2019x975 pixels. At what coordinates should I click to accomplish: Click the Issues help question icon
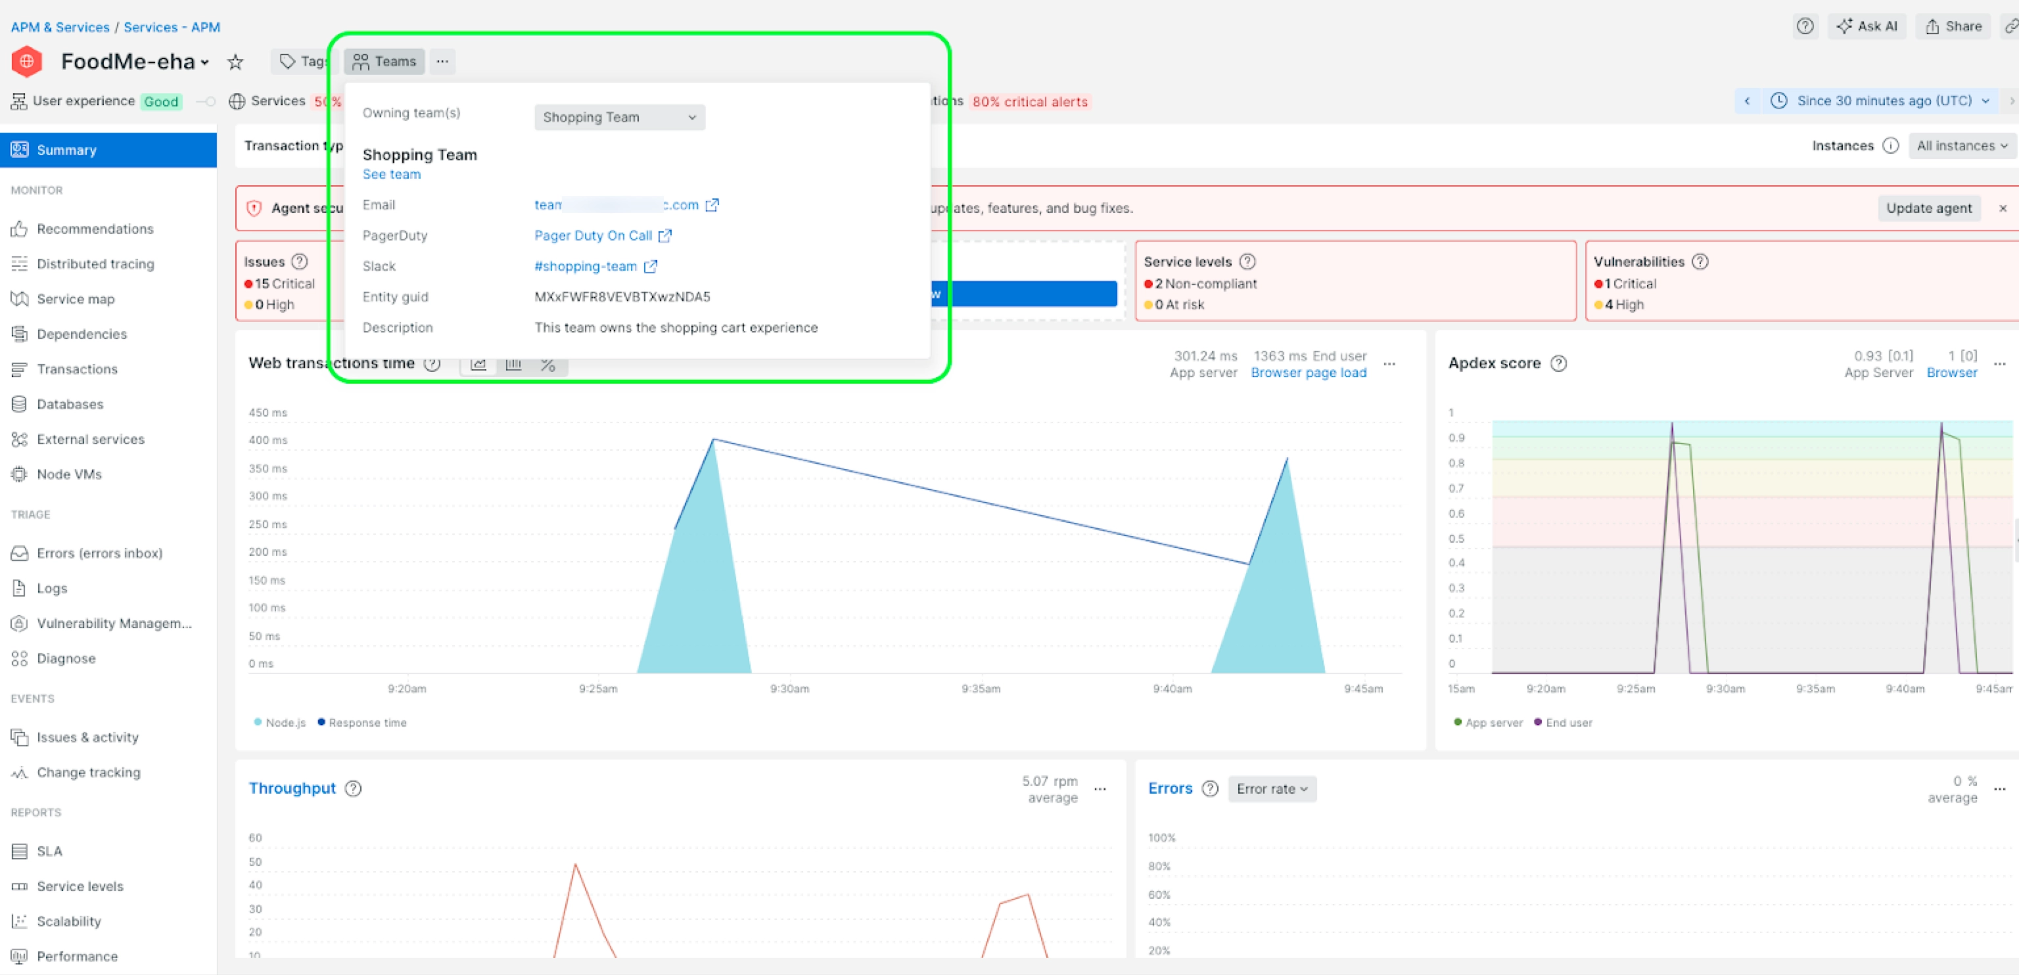pos(300,261)
